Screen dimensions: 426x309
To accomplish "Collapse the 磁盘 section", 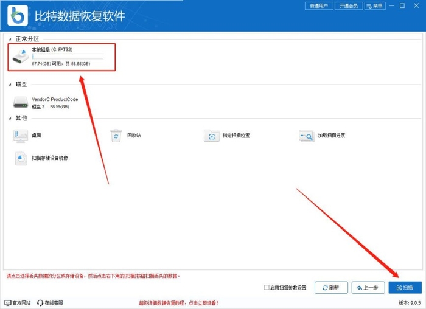I will pos(10,85).
